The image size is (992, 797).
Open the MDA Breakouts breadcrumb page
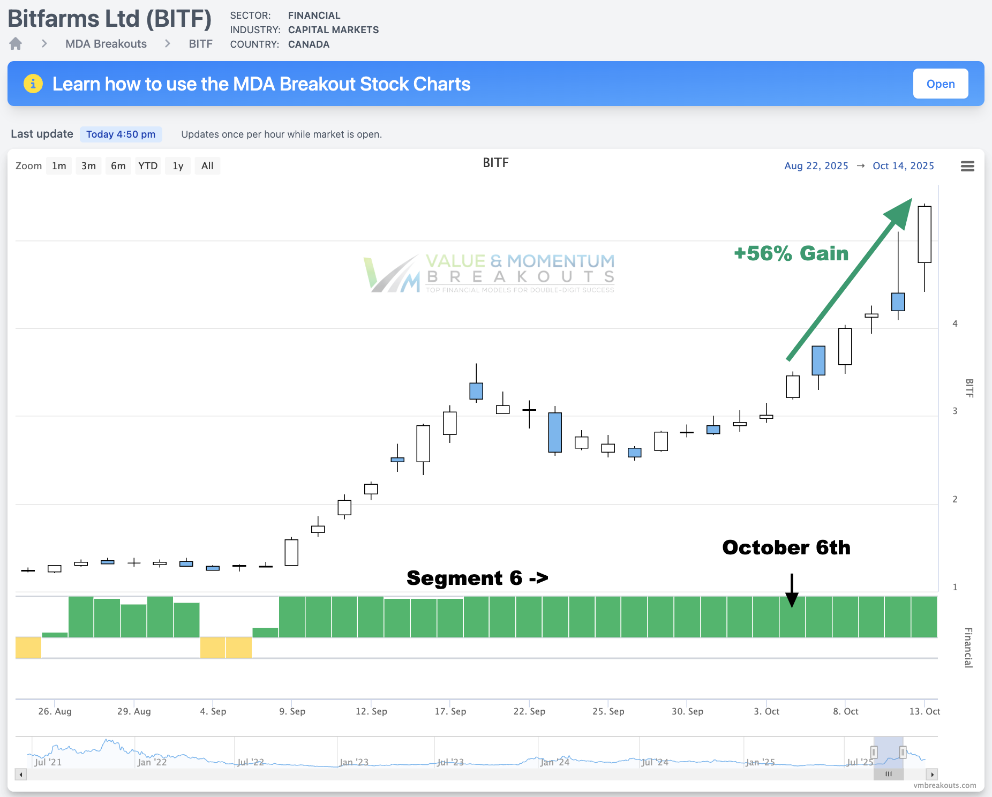point(106,43)
